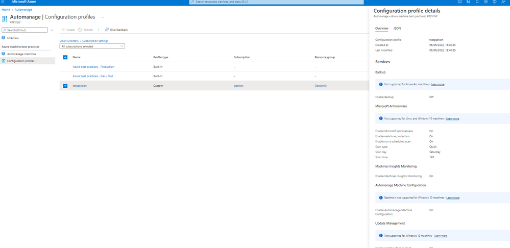The width and height of the screenshot is (510, 248).
Task: Collapse the left navigation with double chevron
Action: click(52, 30)
